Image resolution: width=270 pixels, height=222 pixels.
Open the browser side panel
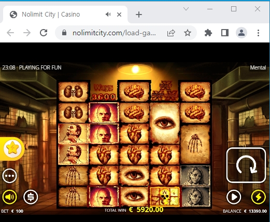coord(225,33)
